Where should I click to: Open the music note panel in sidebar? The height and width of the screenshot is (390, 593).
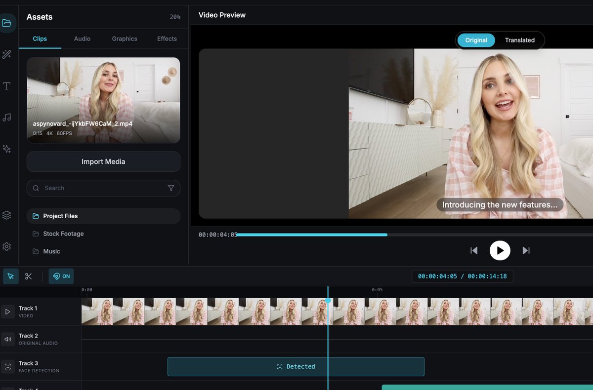[6, 117]
